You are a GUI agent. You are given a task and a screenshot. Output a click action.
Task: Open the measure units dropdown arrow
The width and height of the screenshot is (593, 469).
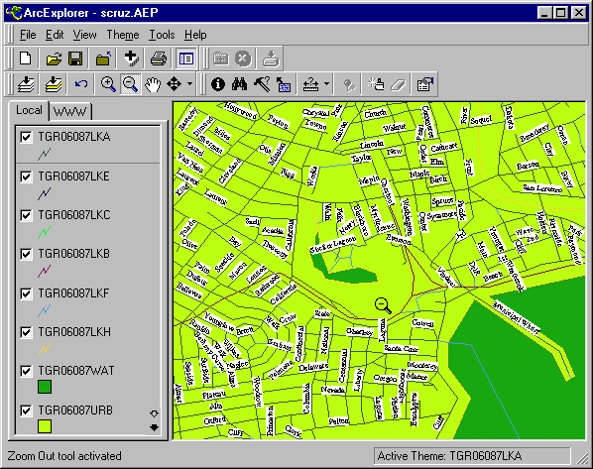[x=327, y=84]
